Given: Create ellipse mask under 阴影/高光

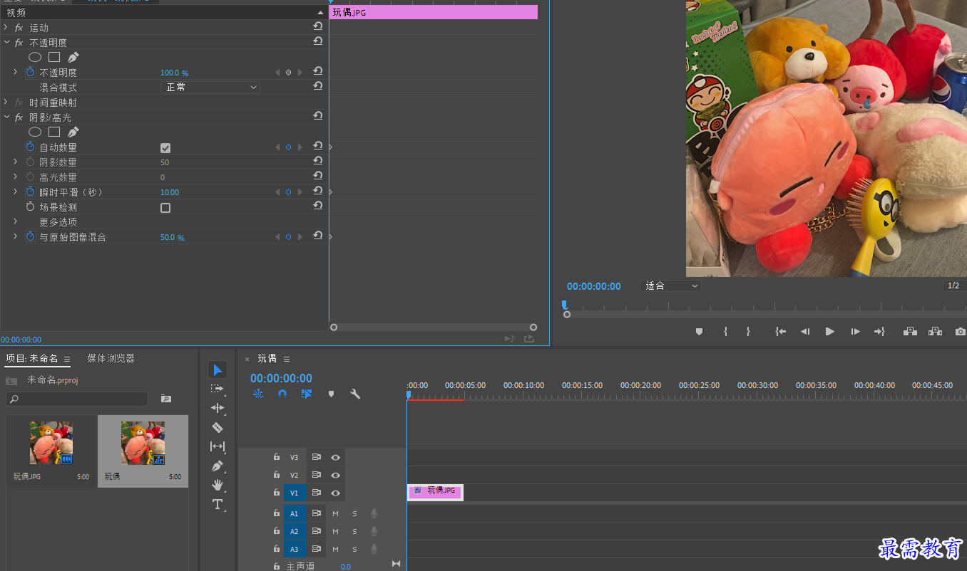Looking at the screenshot, I should click(x=35, y=132).
